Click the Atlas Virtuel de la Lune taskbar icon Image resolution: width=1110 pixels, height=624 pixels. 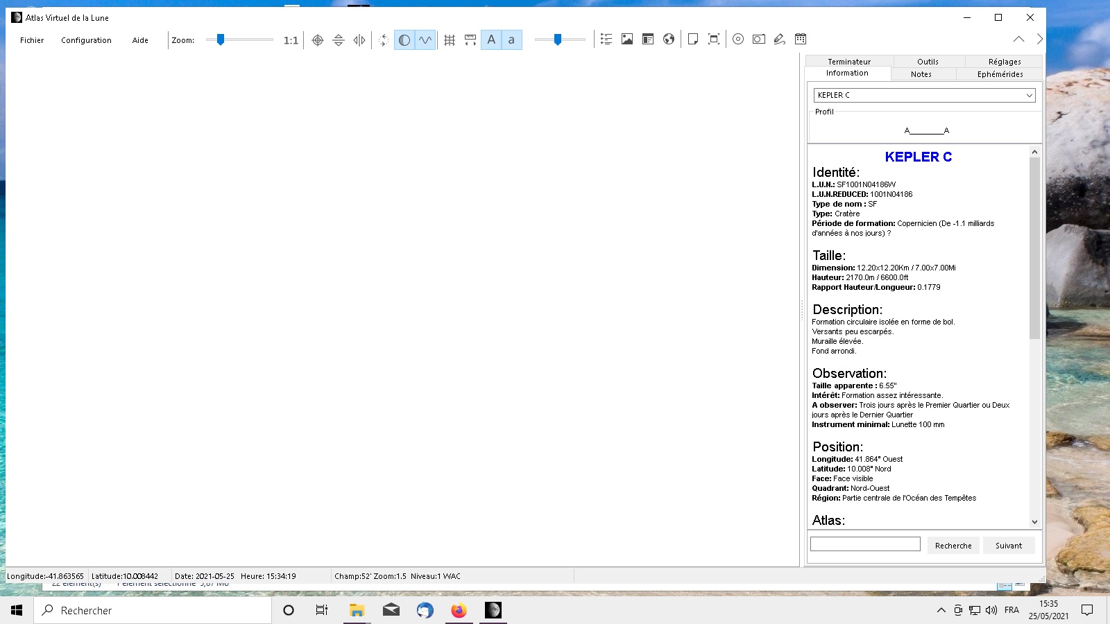(493, 610)
